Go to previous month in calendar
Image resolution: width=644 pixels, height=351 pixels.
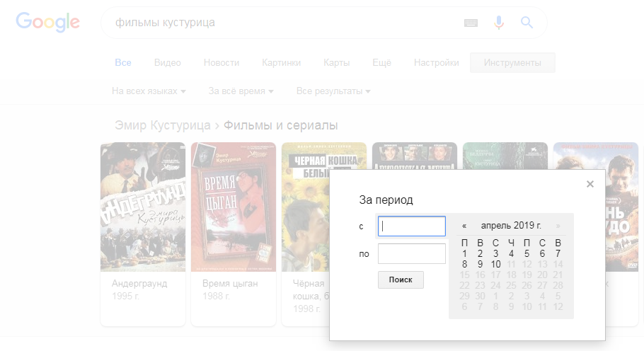tap(464, 226)
